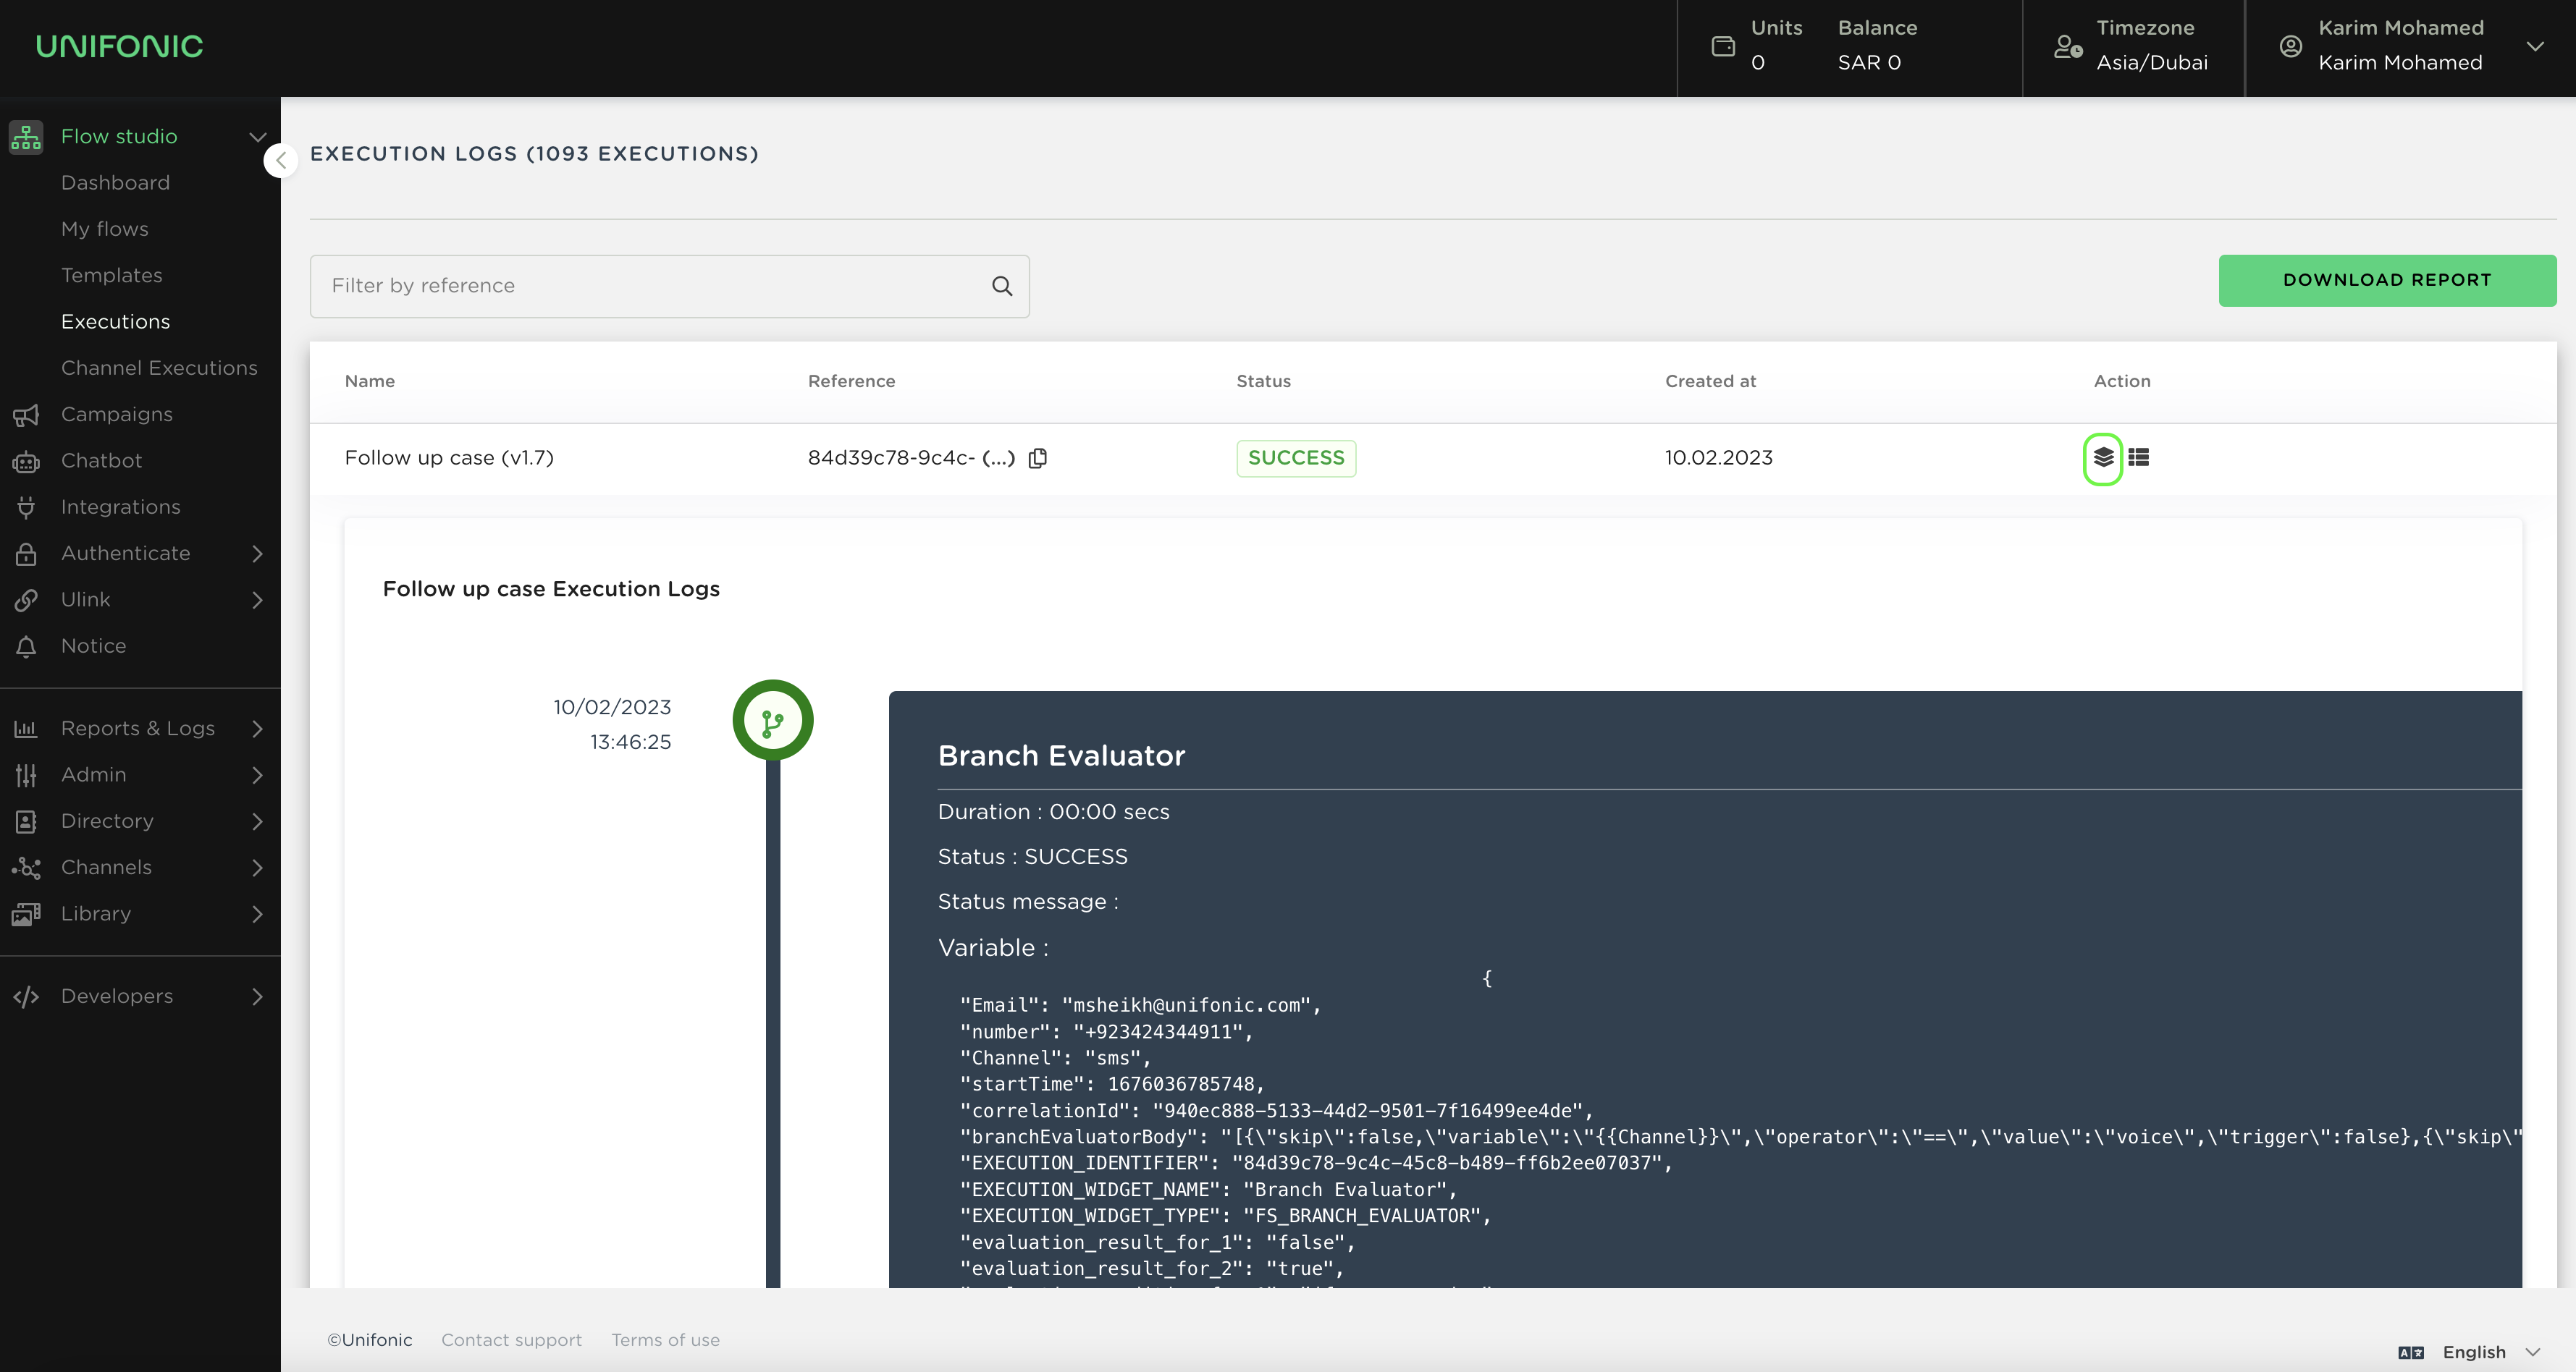Collapse the Flow studio menu chevron
Viewport: 2576px width, 1372px height.
257,137
